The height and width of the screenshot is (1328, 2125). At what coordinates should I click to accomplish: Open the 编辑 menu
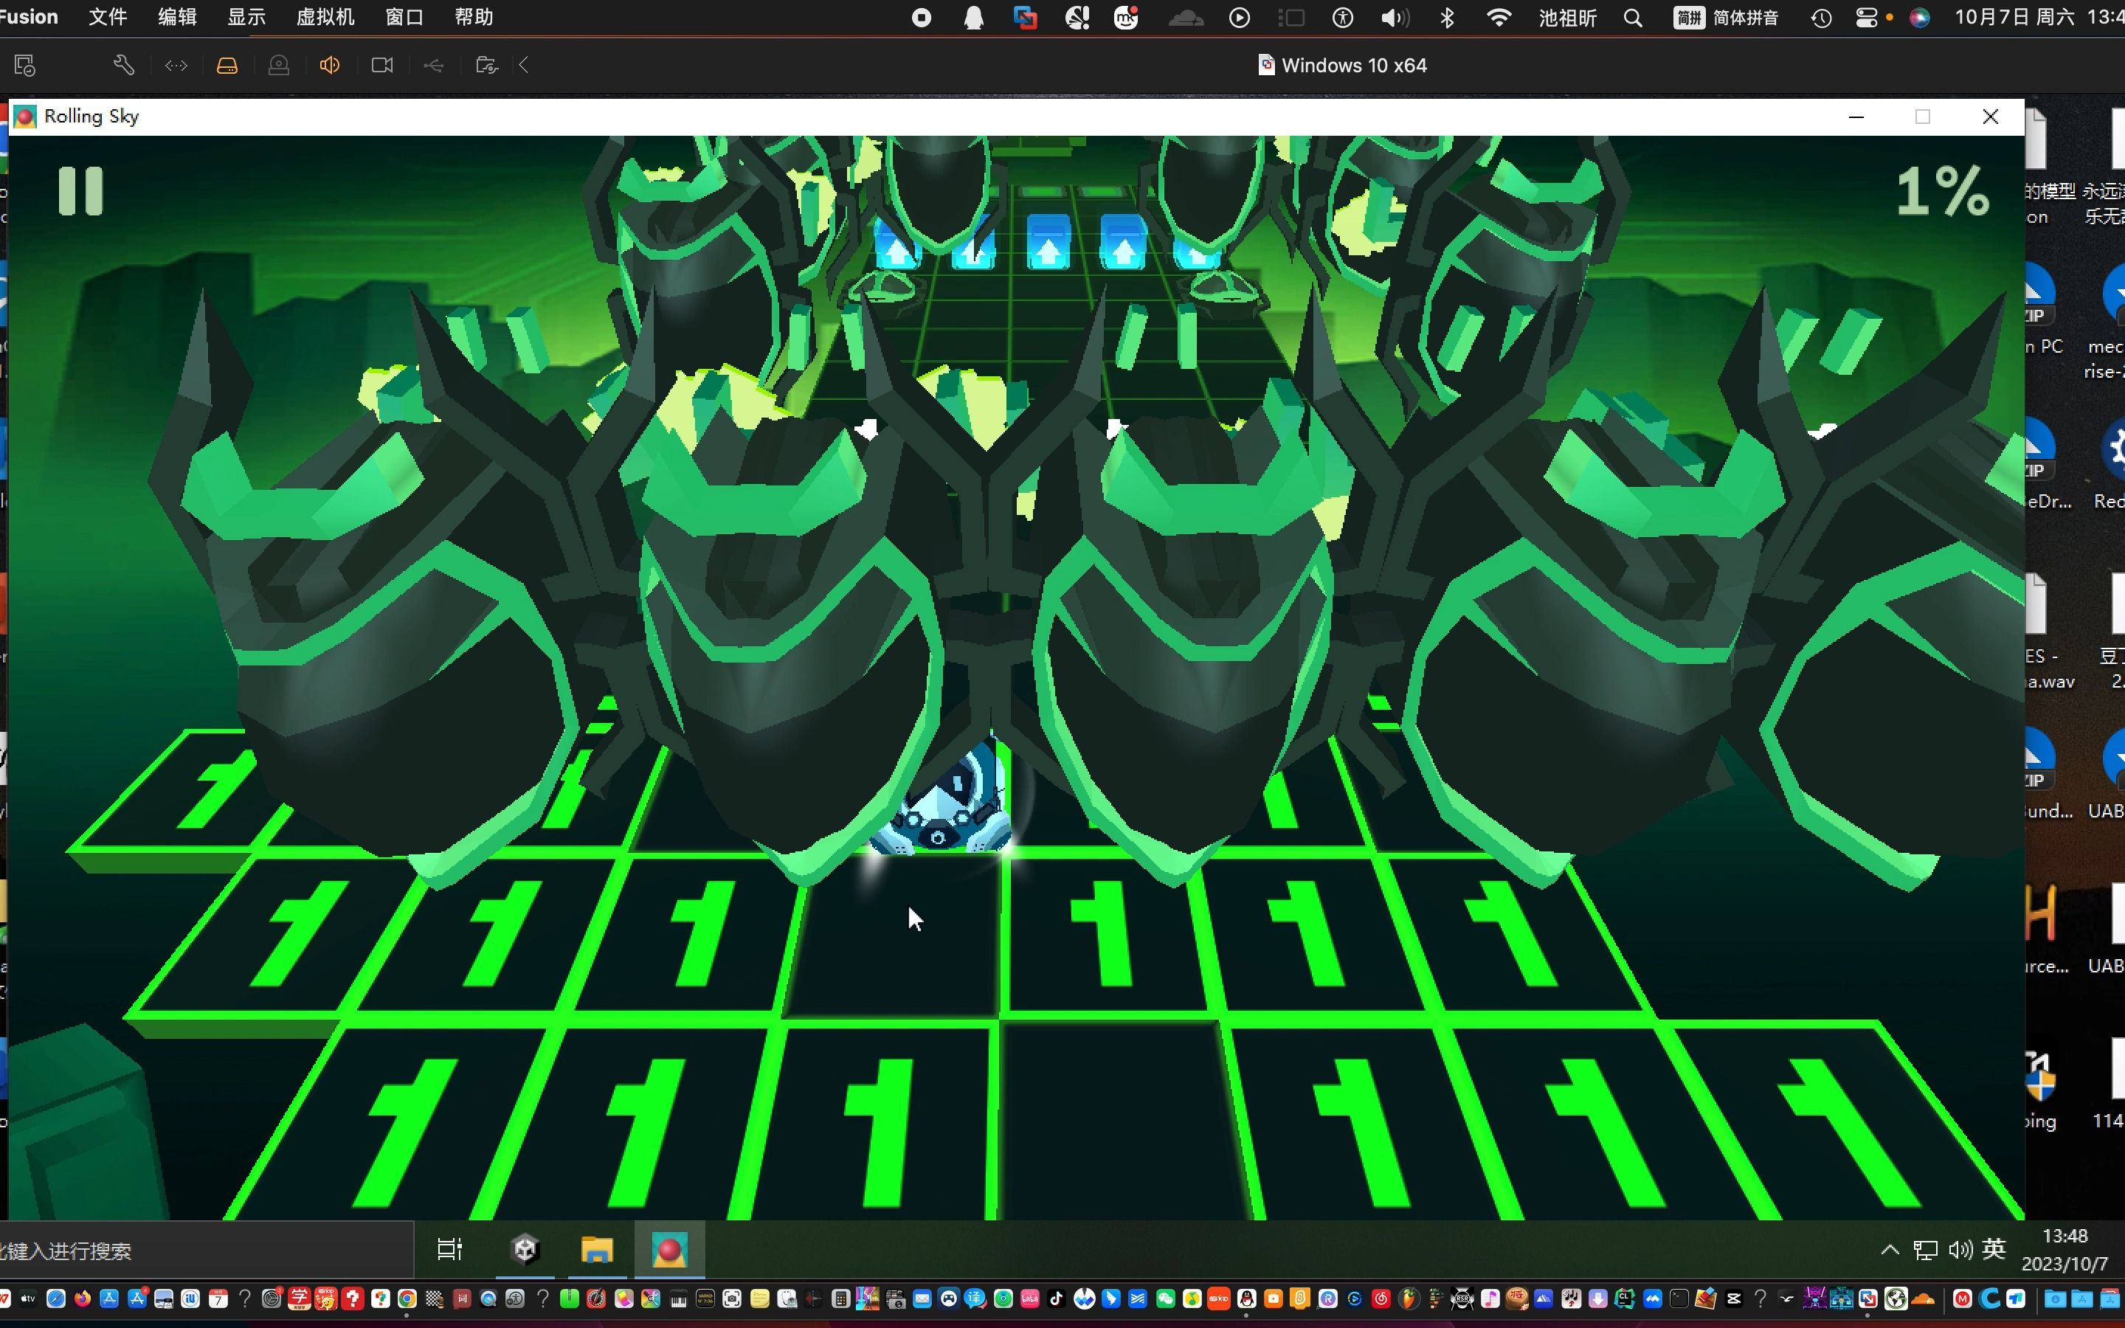(x=176, y=17)
